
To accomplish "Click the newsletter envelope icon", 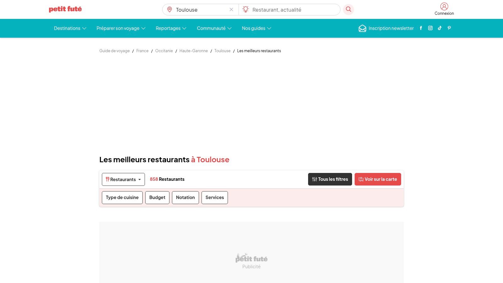I will (362, 28).
